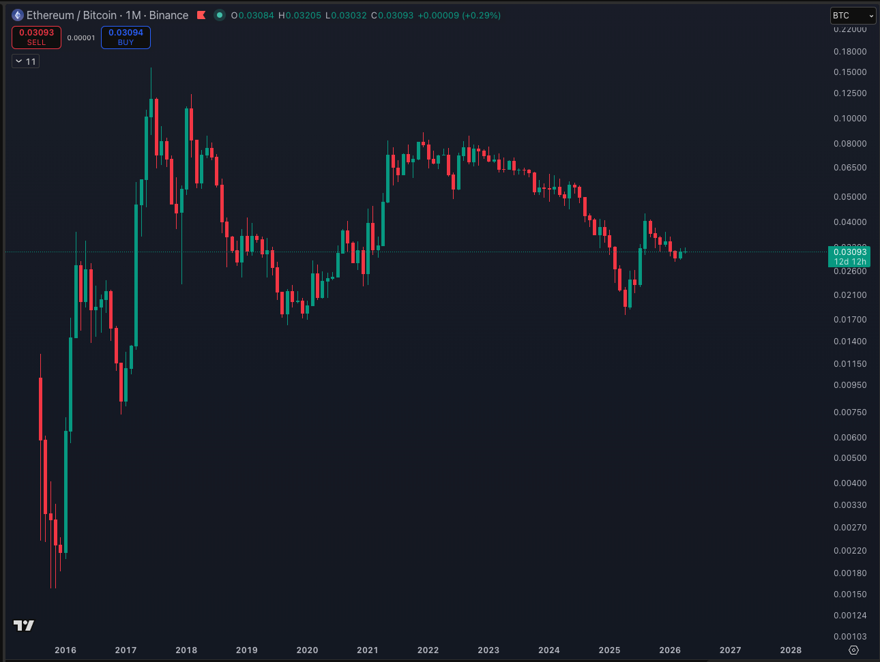Image resolution: width=880 pixels, height=662 pixels.
Task: Click the 0.00500 price axis label
Action: (850, 458)
